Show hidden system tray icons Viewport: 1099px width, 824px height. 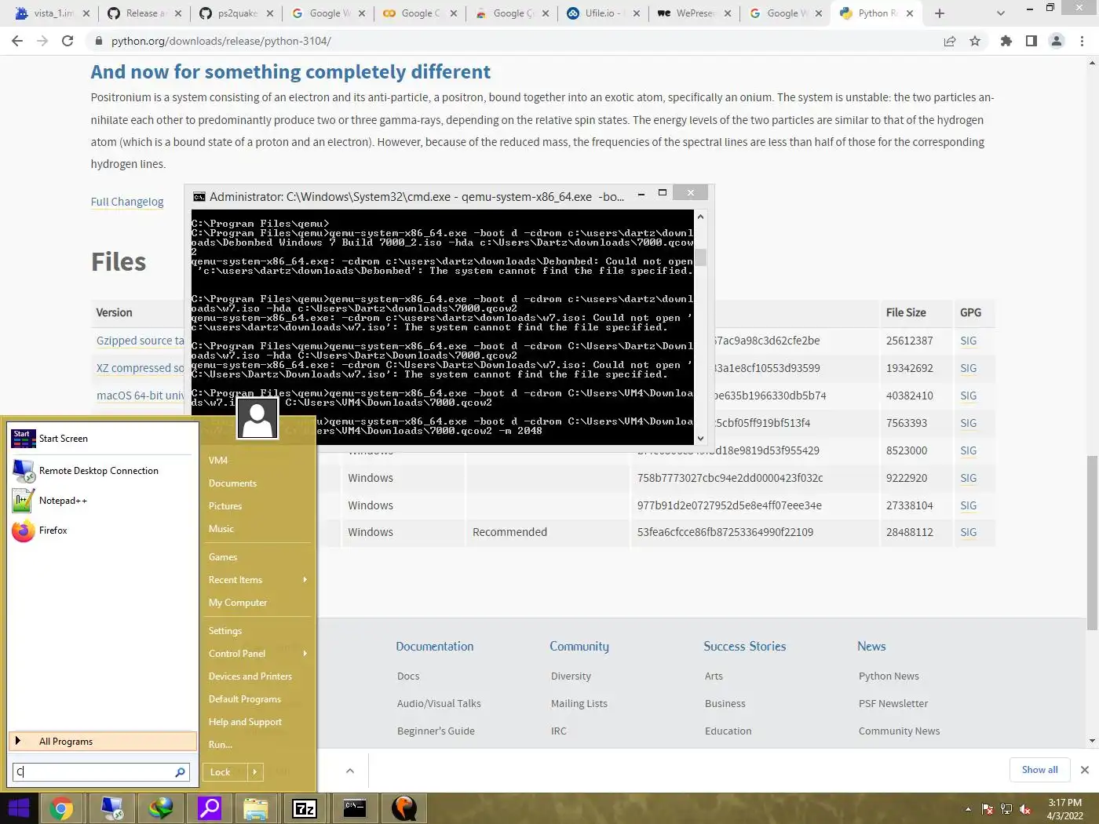click(968, 808)
